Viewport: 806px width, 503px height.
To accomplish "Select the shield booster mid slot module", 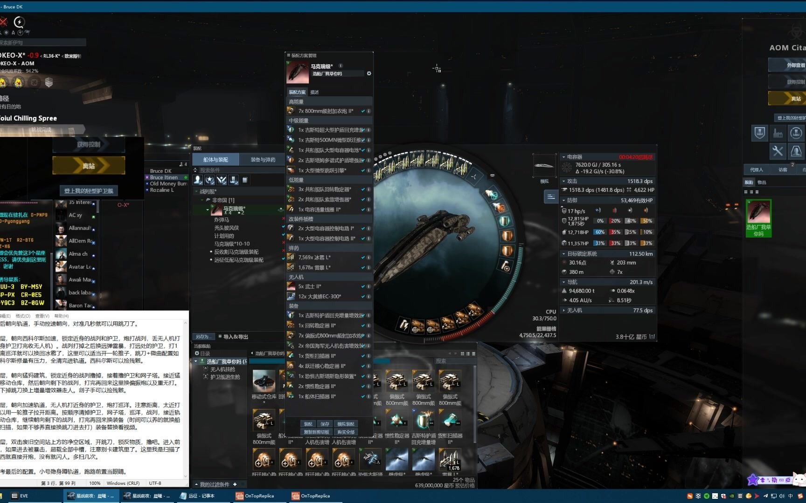I will click(505, 221).
